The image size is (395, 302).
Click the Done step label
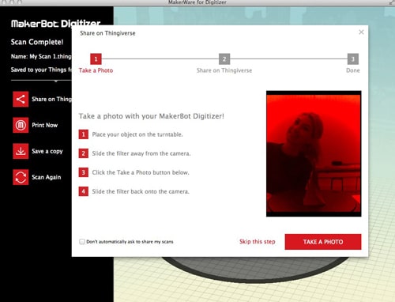tap(353, 70)
